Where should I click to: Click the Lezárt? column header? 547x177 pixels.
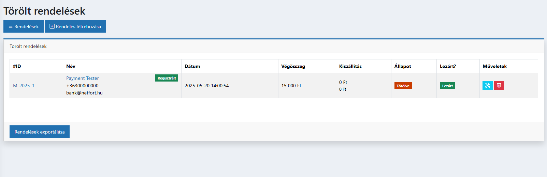tap(448, 66)
